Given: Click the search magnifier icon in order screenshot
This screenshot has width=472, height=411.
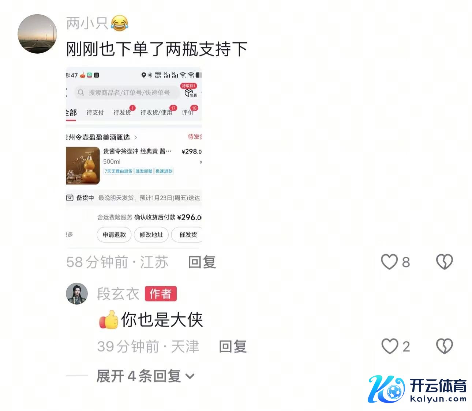Looking at the screenshot, I should coord(81,92).
